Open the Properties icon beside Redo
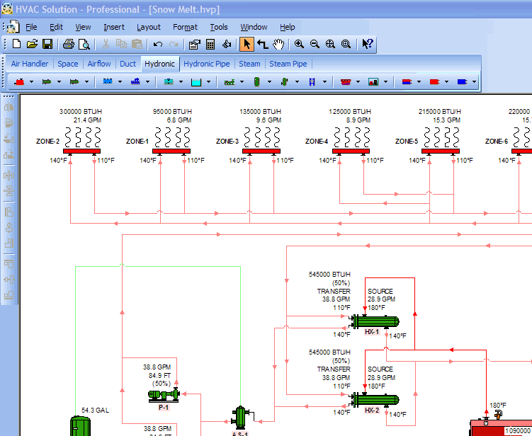The width and height of the screenshot is (532, 436). coord(194,44)
